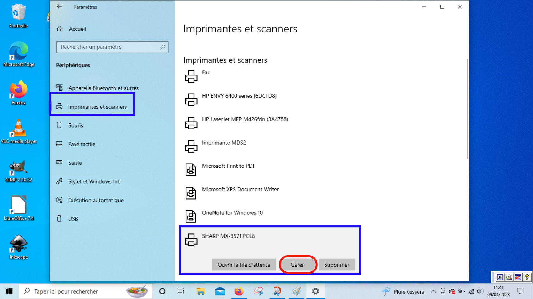Image resolution: width=533 pixels, height=299 pixels.
Task: Open the Pluie cessera weather widget
Action: point(403,291)
